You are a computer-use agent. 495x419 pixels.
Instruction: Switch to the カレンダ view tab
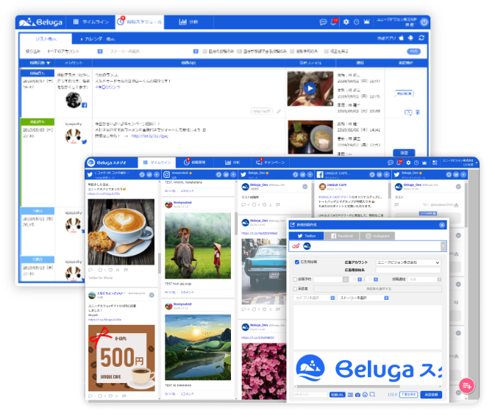(98, 39)
